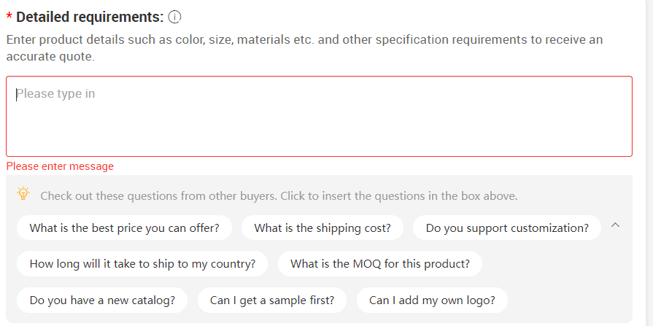Select 'How long will it take to ship' question
Image resolution: width=653 pixels, height=326 pixels.
pos(142,263)
